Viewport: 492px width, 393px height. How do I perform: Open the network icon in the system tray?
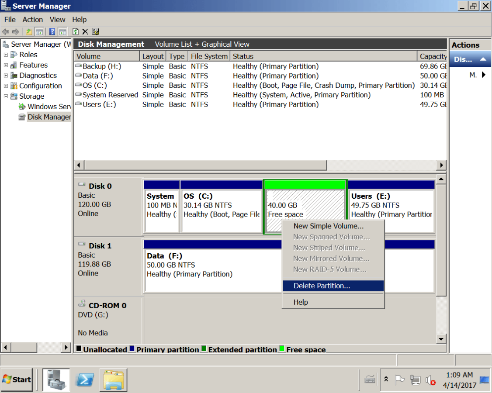415,380
